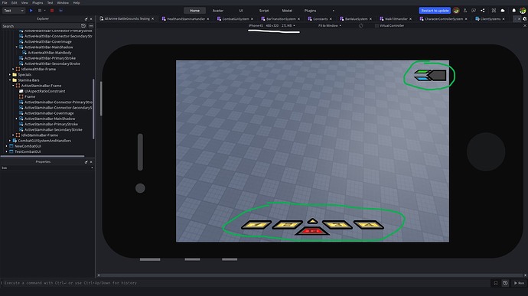Open the Properties filter dropdown arrow

coord(92,168)
